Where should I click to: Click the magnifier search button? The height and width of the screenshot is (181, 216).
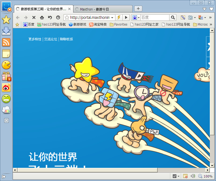coord(173,17)
